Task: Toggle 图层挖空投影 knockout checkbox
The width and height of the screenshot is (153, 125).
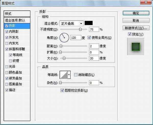Action: pos(62,90)
